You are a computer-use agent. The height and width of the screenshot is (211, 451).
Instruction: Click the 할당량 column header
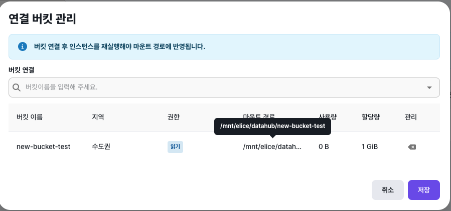(370, 117)
